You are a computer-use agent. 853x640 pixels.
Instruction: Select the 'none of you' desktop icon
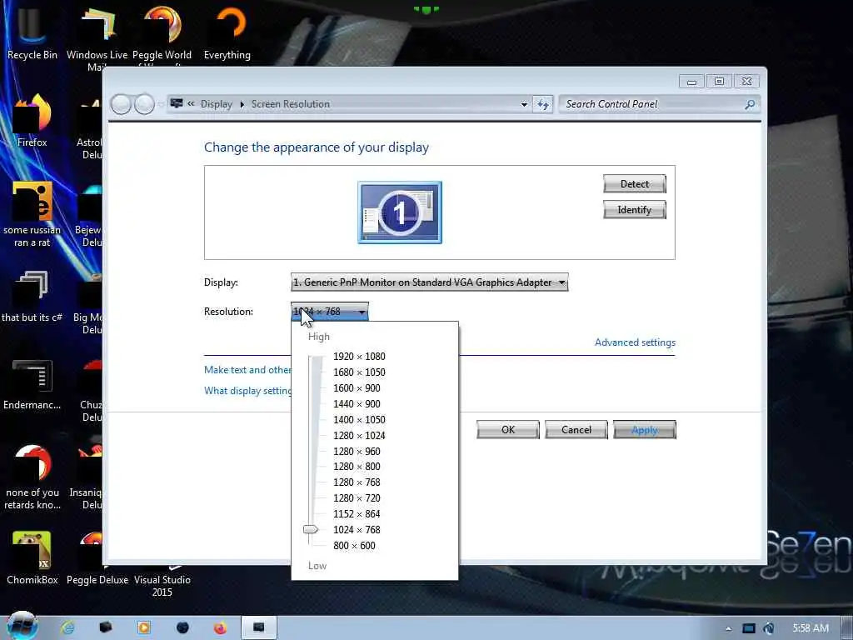[32, 477]
